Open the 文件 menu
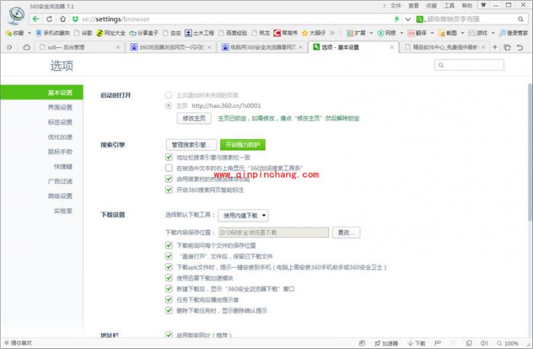 click(x=396, y=5)
